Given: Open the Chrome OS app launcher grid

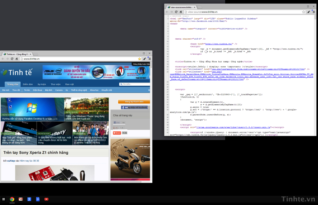Looking at the screenshot, I should 4,199.
